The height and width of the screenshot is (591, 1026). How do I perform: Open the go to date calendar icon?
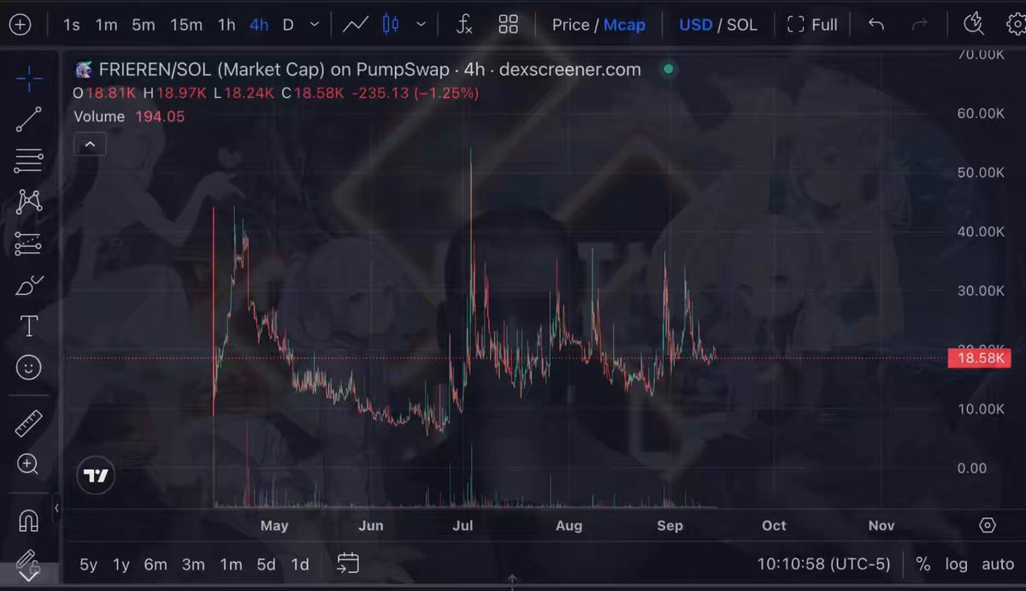click(348, 563)
